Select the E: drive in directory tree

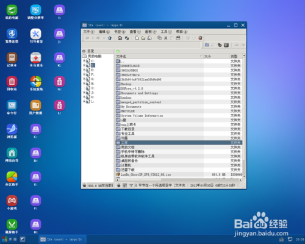[93, 70]
